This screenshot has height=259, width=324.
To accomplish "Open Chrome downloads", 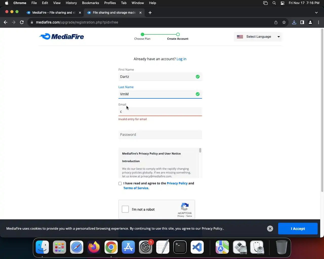I will pos(294,22).
